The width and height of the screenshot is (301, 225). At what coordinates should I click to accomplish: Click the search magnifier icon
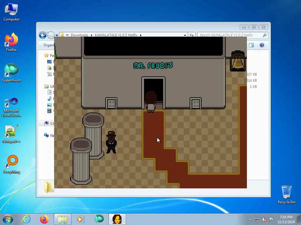(265, 35)
